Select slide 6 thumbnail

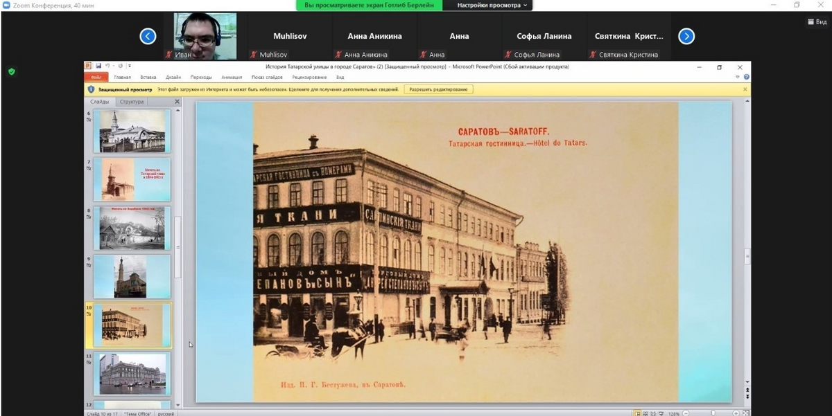pyautogui.click(x=132, y=132)
